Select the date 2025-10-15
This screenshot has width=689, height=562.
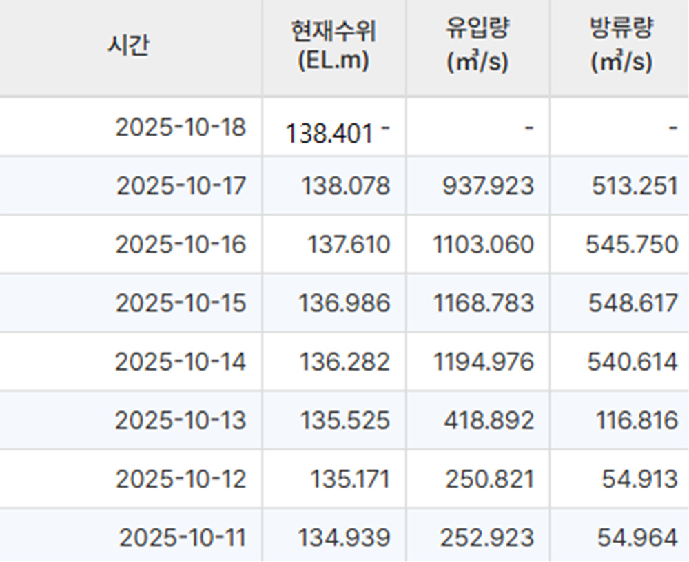[182, 302]
